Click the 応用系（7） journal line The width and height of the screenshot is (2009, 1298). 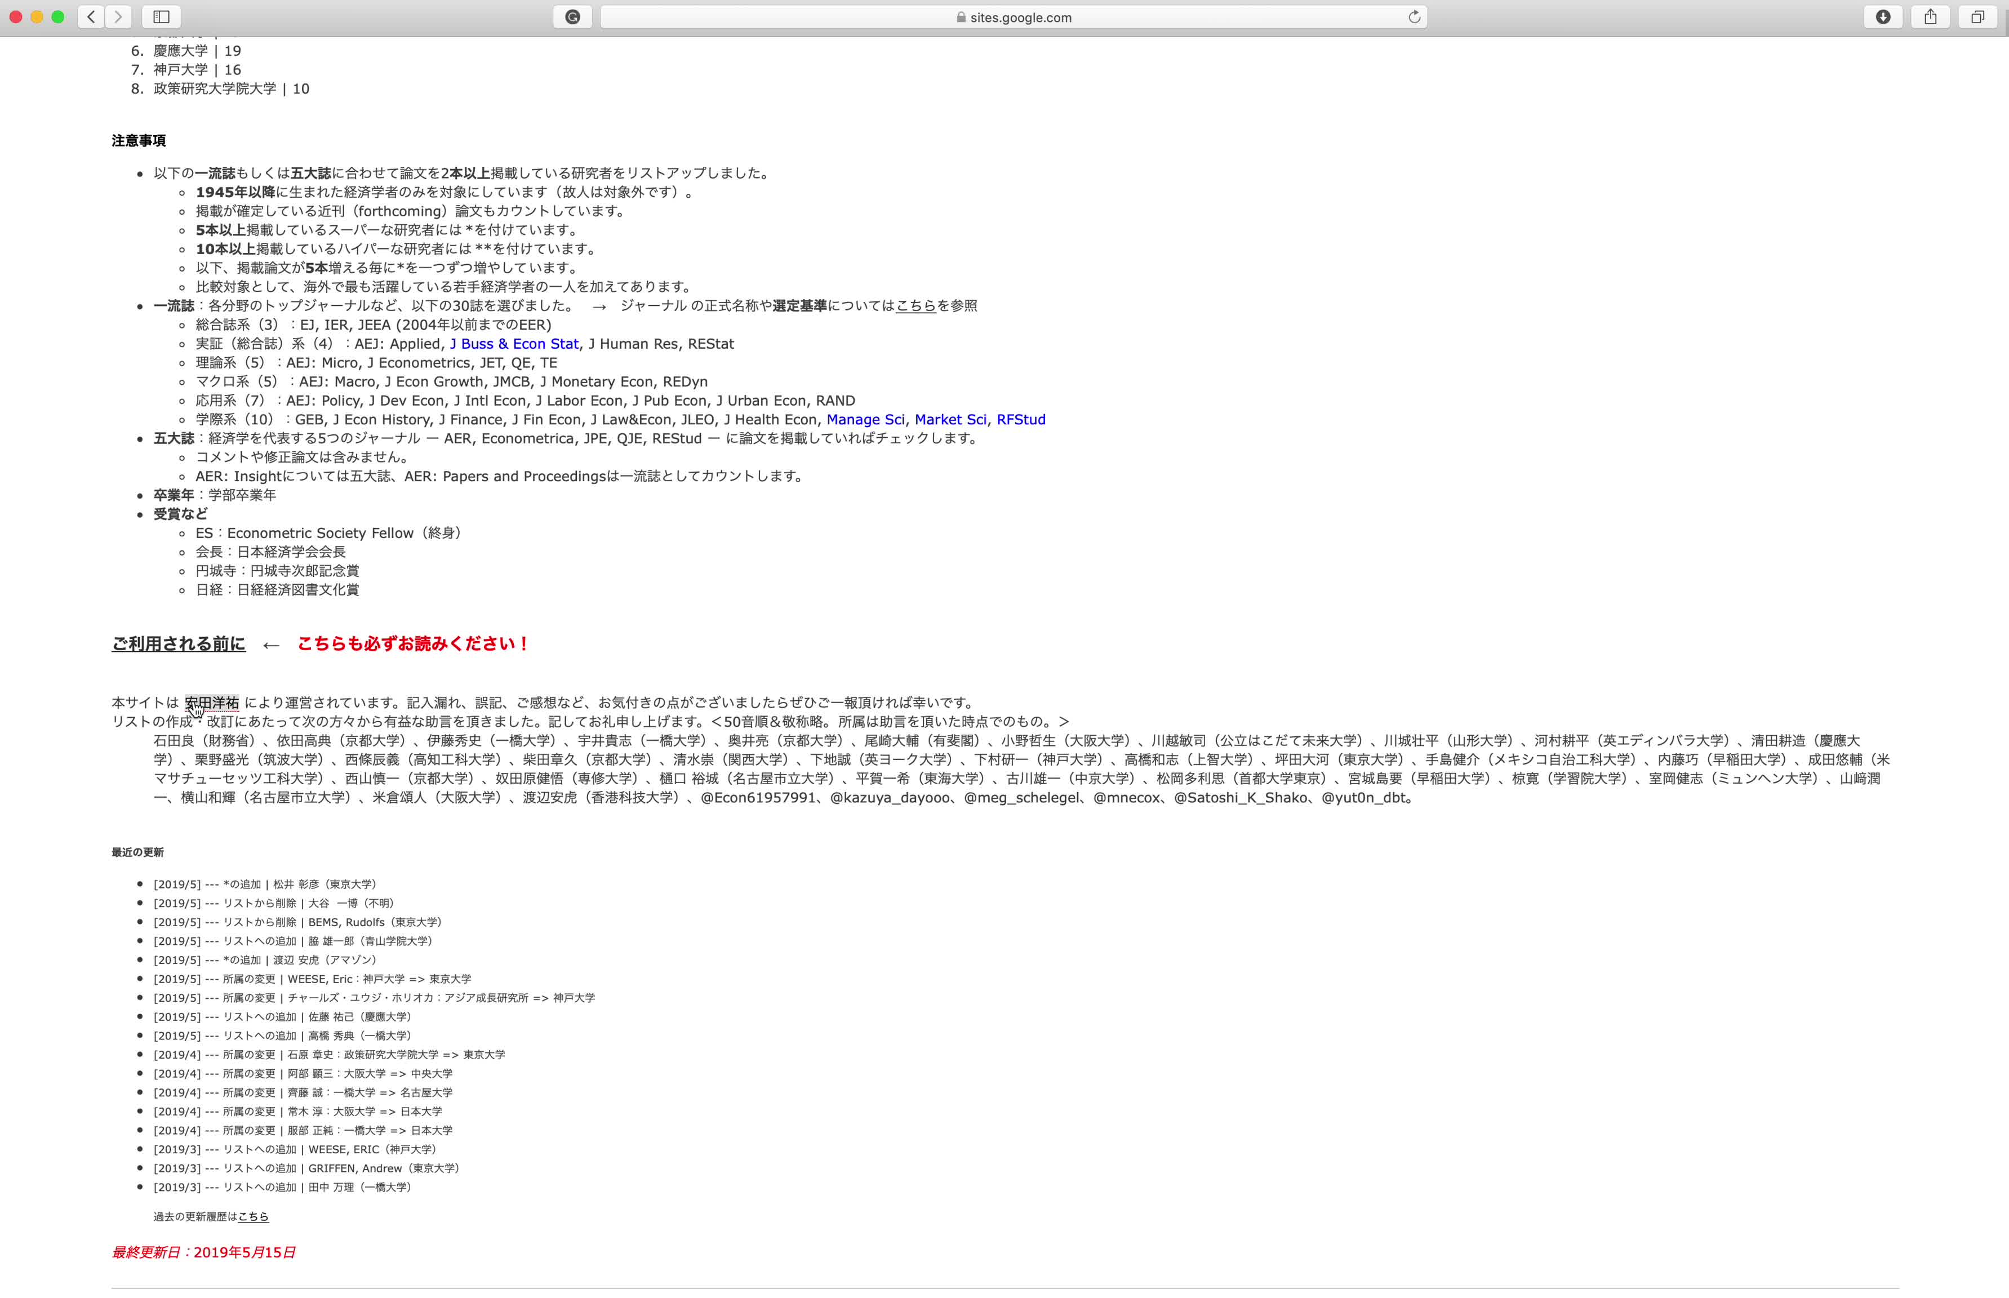[x=525, y=401]
